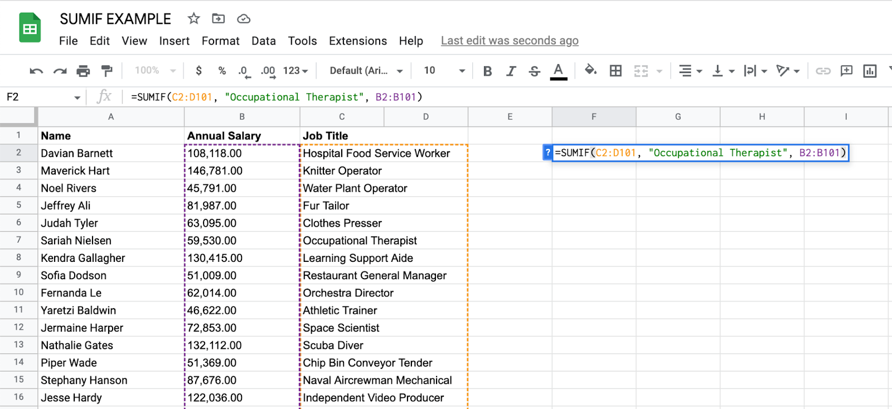Select cell containing Davian Barnett

click(111, 153)
